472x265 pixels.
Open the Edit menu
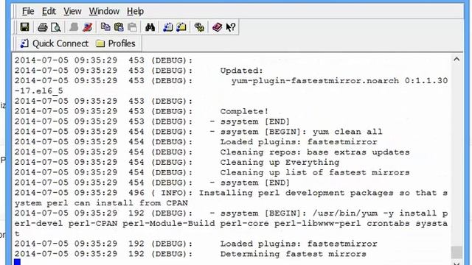tap(49, 12)
